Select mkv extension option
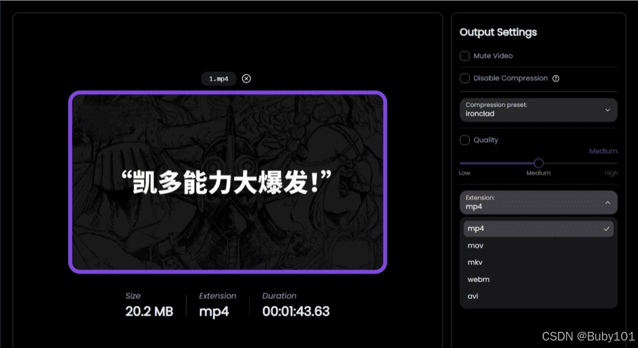The width and height of the screenshot is (638, 348). tap(538, 262)
